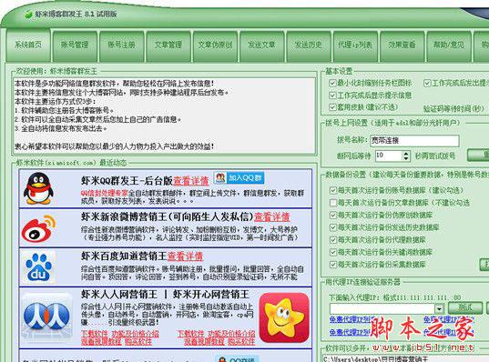Image resolution: width=489 pixels, height=362 pixels.
Task: Click the welcome text box starting 本软件是多功能
Action: pos(164,115)
